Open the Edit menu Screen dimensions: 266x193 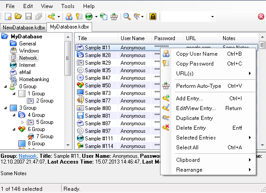click(x=28, y=6)
